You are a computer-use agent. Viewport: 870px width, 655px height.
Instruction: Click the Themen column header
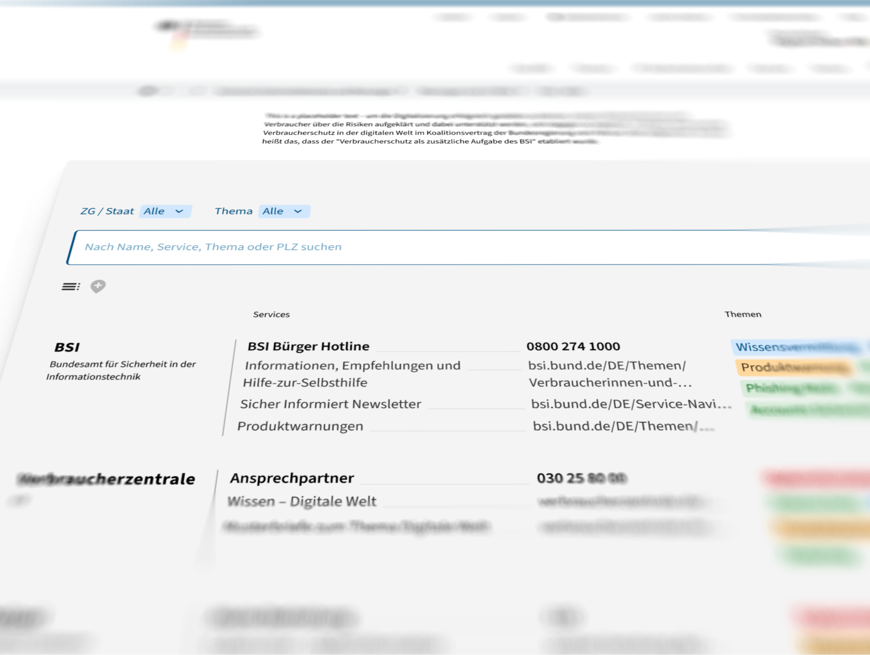tap(743, 315)
